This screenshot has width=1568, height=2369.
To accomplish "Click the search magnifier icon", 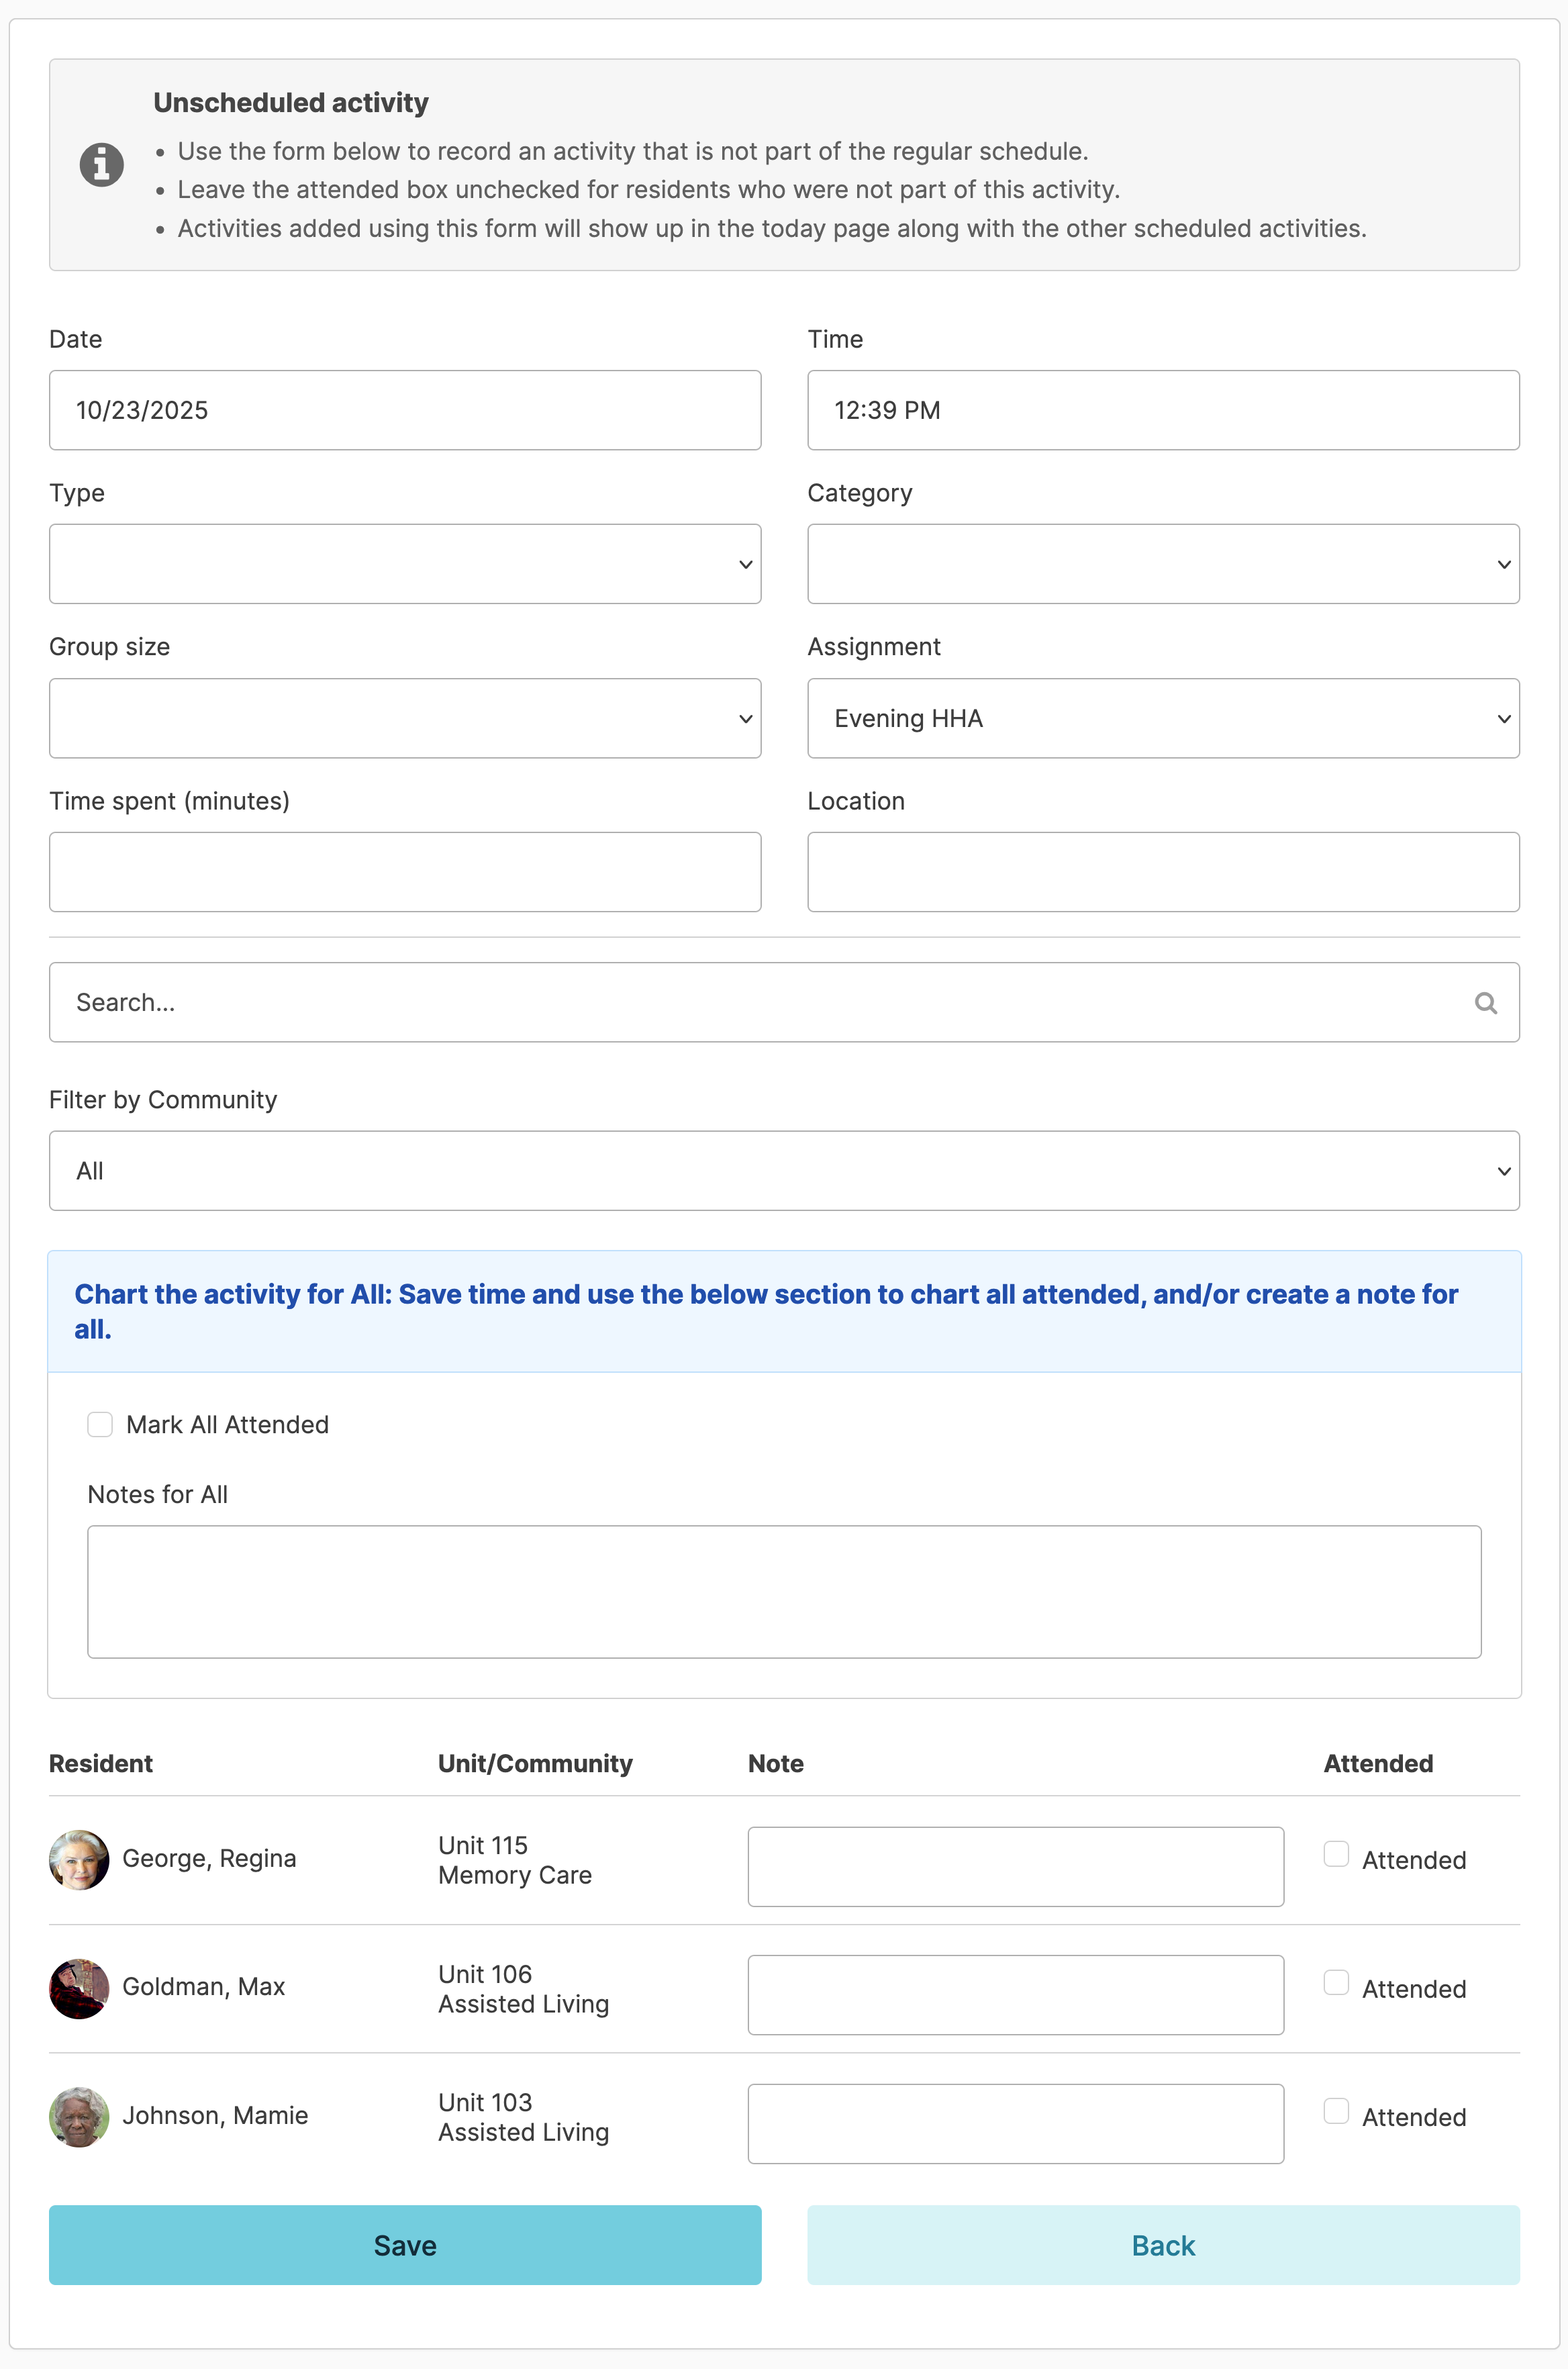I will [1485, 1003].
